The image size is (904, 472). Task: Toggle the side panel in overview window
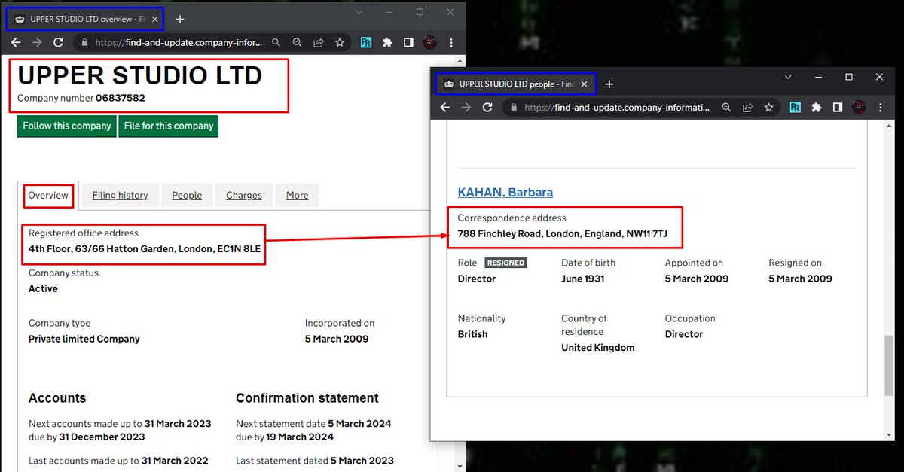(x=408, y=43)
